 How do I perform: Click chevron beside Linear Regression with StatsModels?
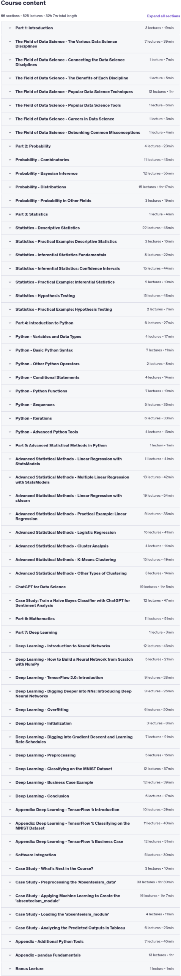point(10,459)
